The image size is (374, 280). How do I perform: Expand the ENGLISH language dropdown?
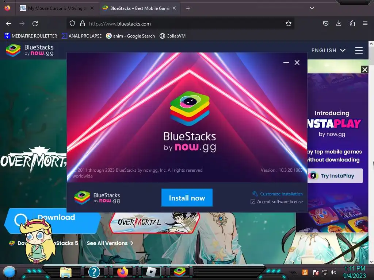(x=328, y=50)
